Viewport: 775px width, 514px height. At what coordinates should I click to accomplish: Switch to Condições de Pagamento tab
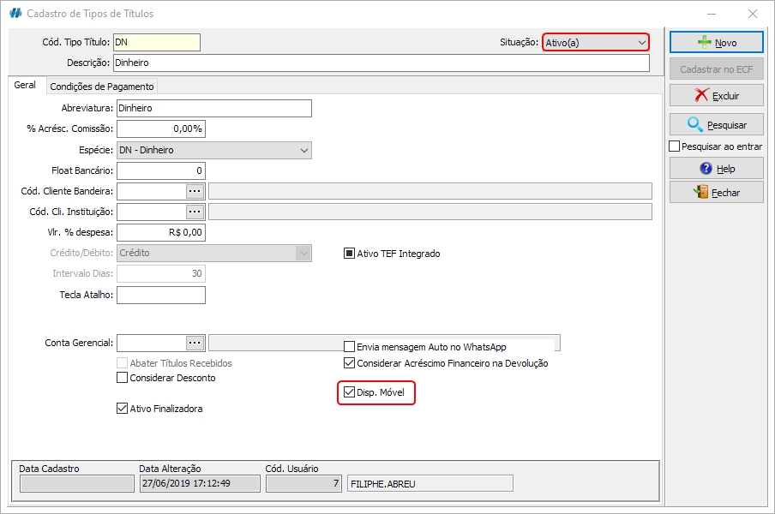[102, 87]
